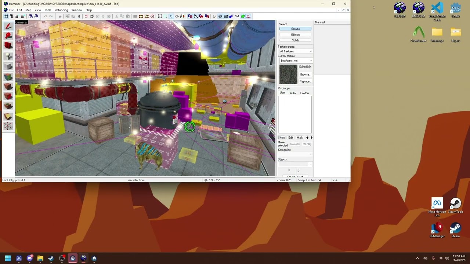Image resolution: width=470 pixels, height=264 pixels.
Task: Click the 'camera' viewport label
Action: pyautogui.click(x=21, y=22)
